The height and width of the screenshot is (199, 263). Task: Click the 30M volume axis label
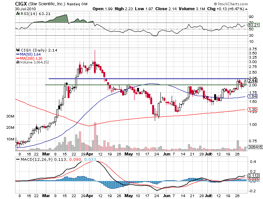(x=10, y=116)
